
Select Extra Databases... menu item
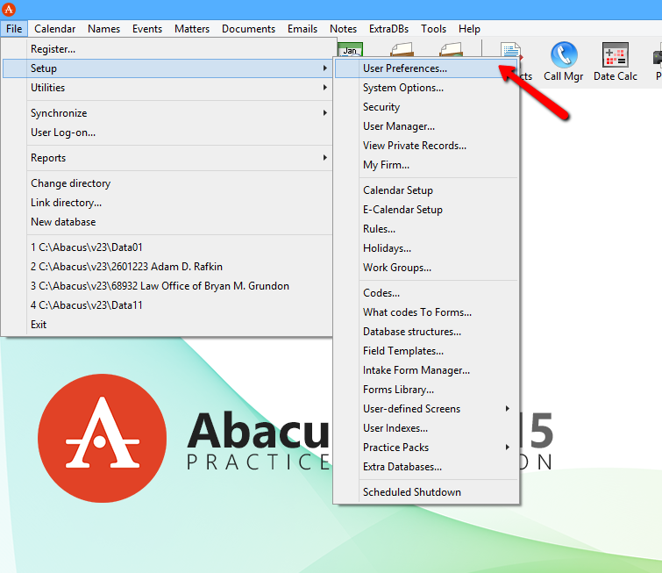(426, 467)
